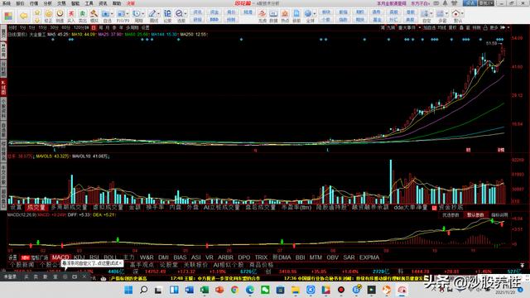530x298 pixels.
Task: Open the gavel simulated-trading icon
Action: (x=94, y=13)
